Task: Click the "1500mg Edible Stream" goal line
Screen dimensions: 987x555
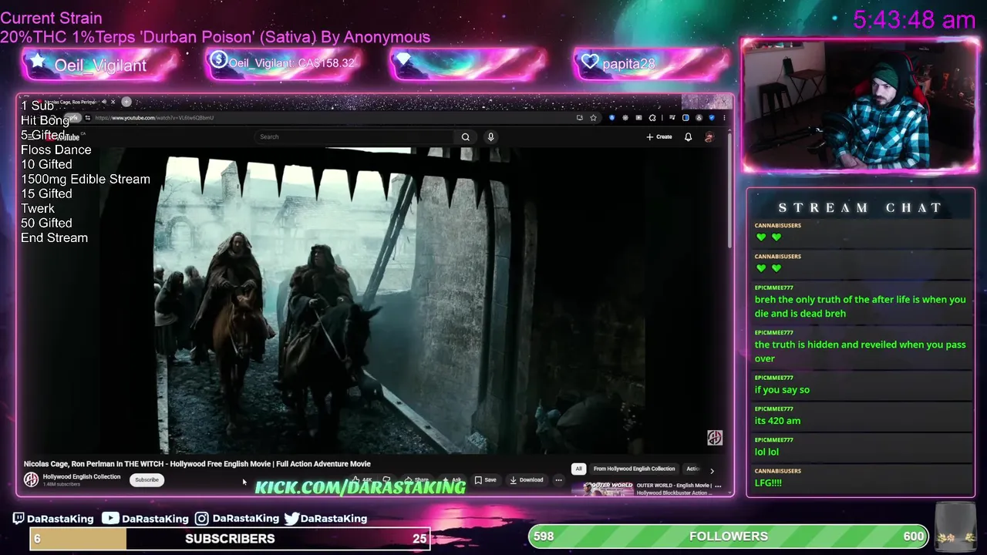Action: pos(86,180)
